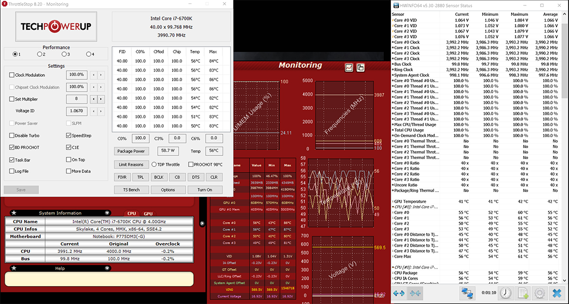Collapse Help panel arrow
569x304 pixels.
[107, 268]
